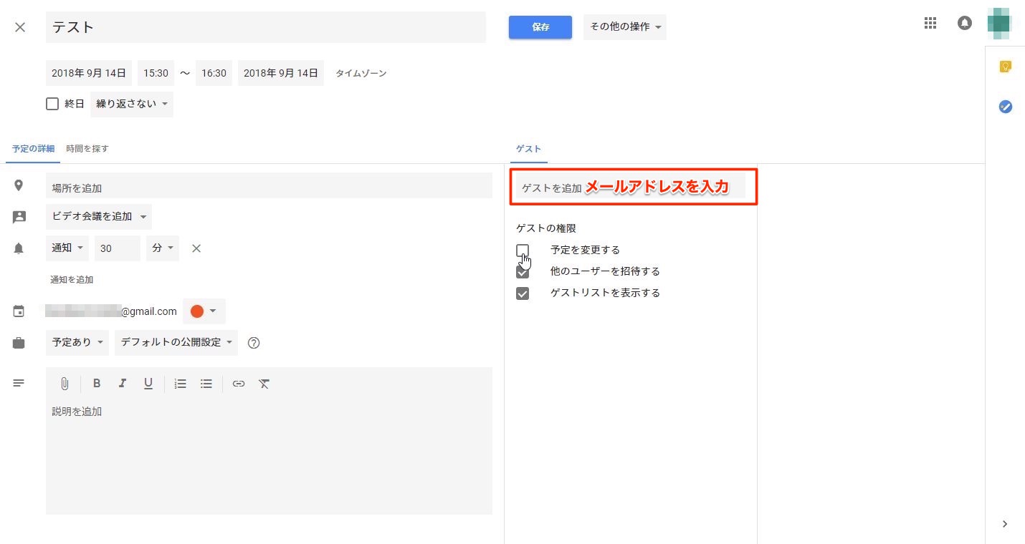Switch to the 時間を探す tab
The image size is (1025, 544).
point(87,149)
